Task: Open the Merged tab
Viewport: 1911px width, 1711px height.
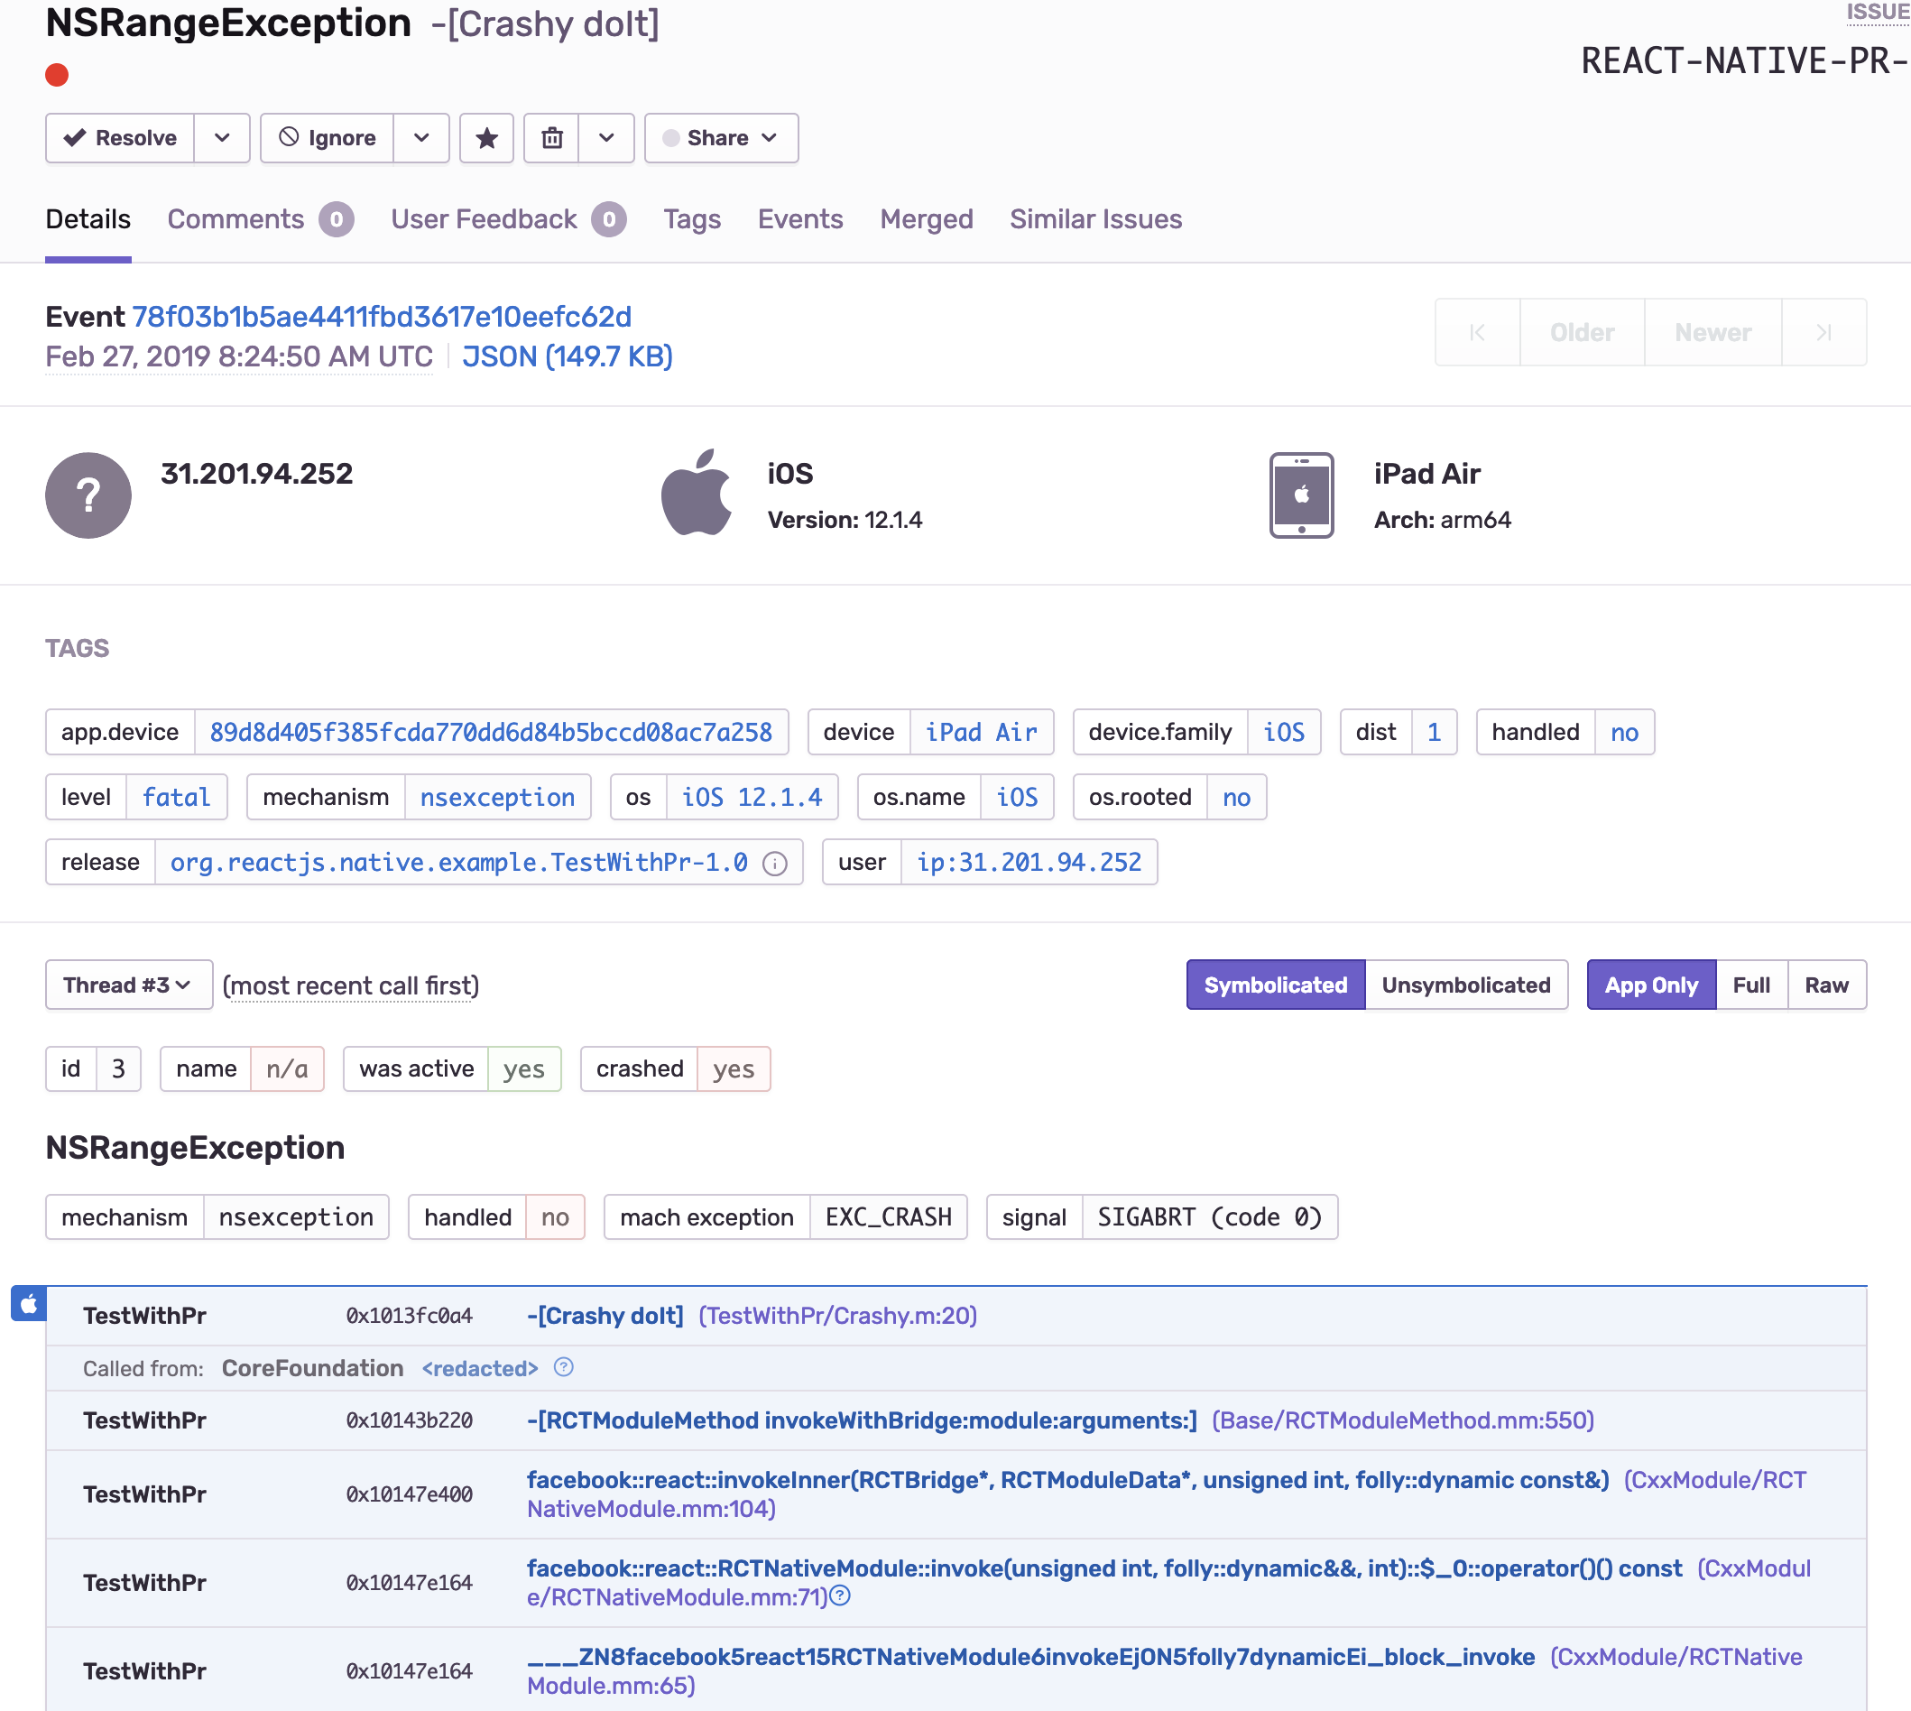Action: [926, 219]
